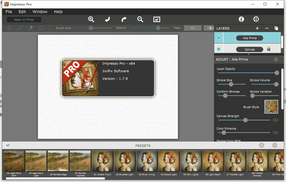
Task: Click the randomize dice icon in Adjust panel
Action: pos(276,59)
